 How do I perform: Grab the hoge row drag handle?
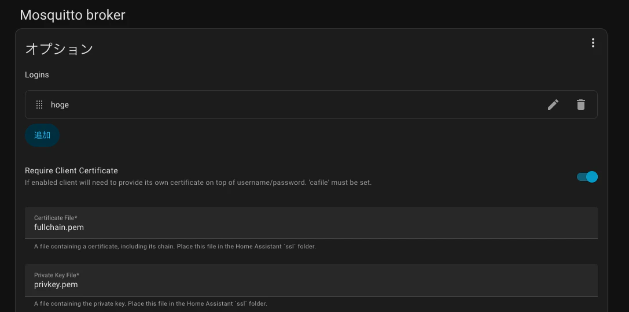pos(39,105)
